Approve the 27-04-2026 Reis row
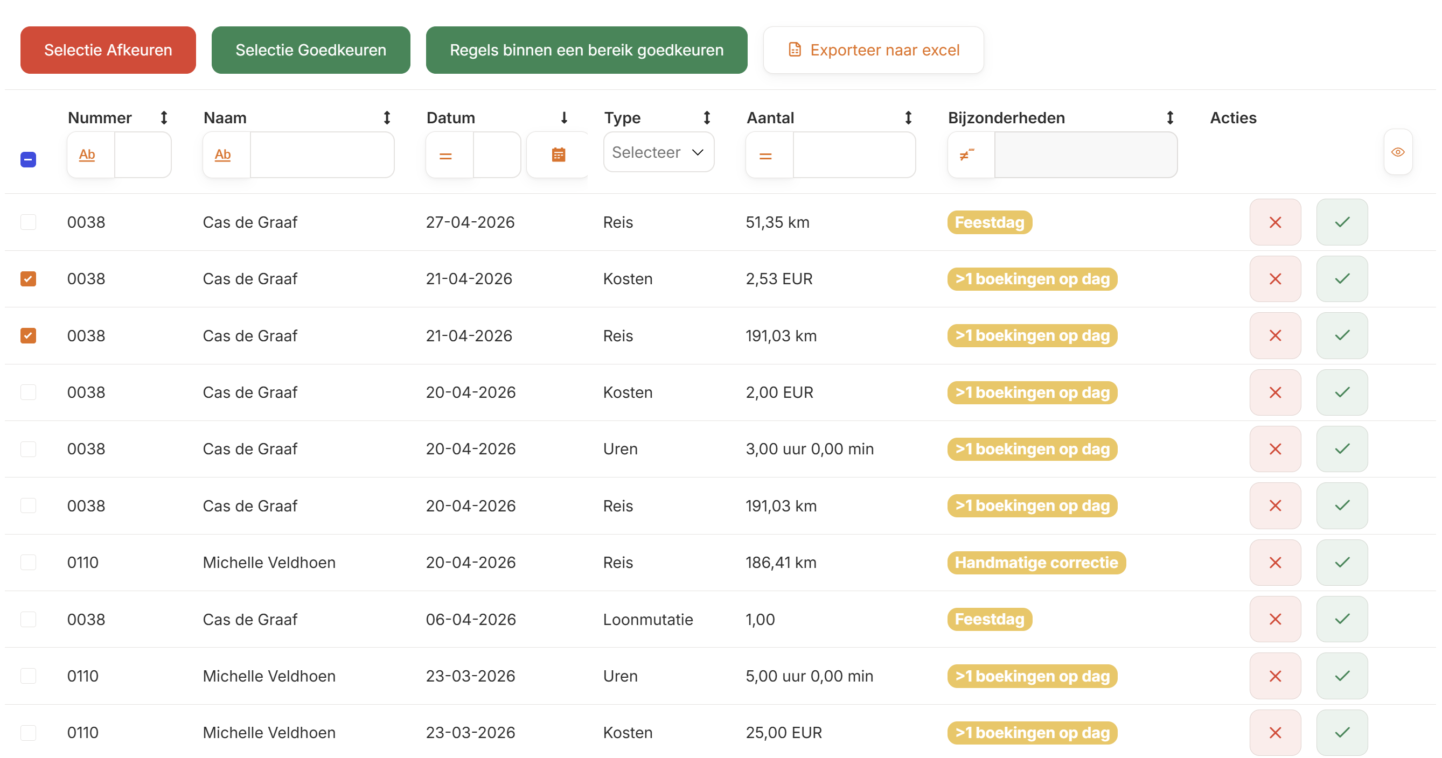This screenshot has height=758, width=1442. point(1342,222)
